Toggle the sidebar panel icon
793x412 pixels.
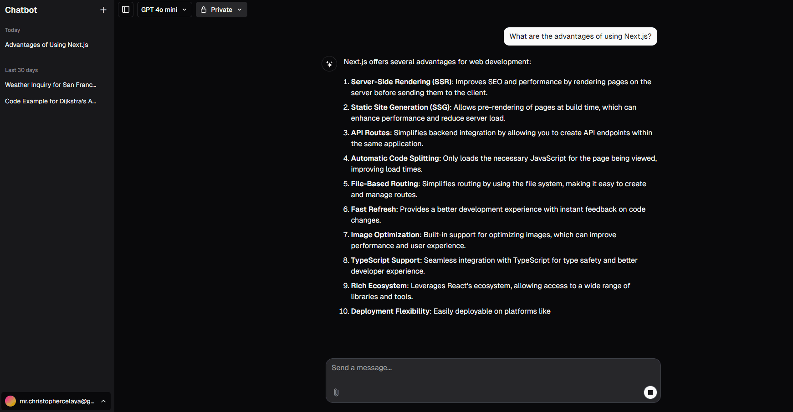(x=126, y=10)
